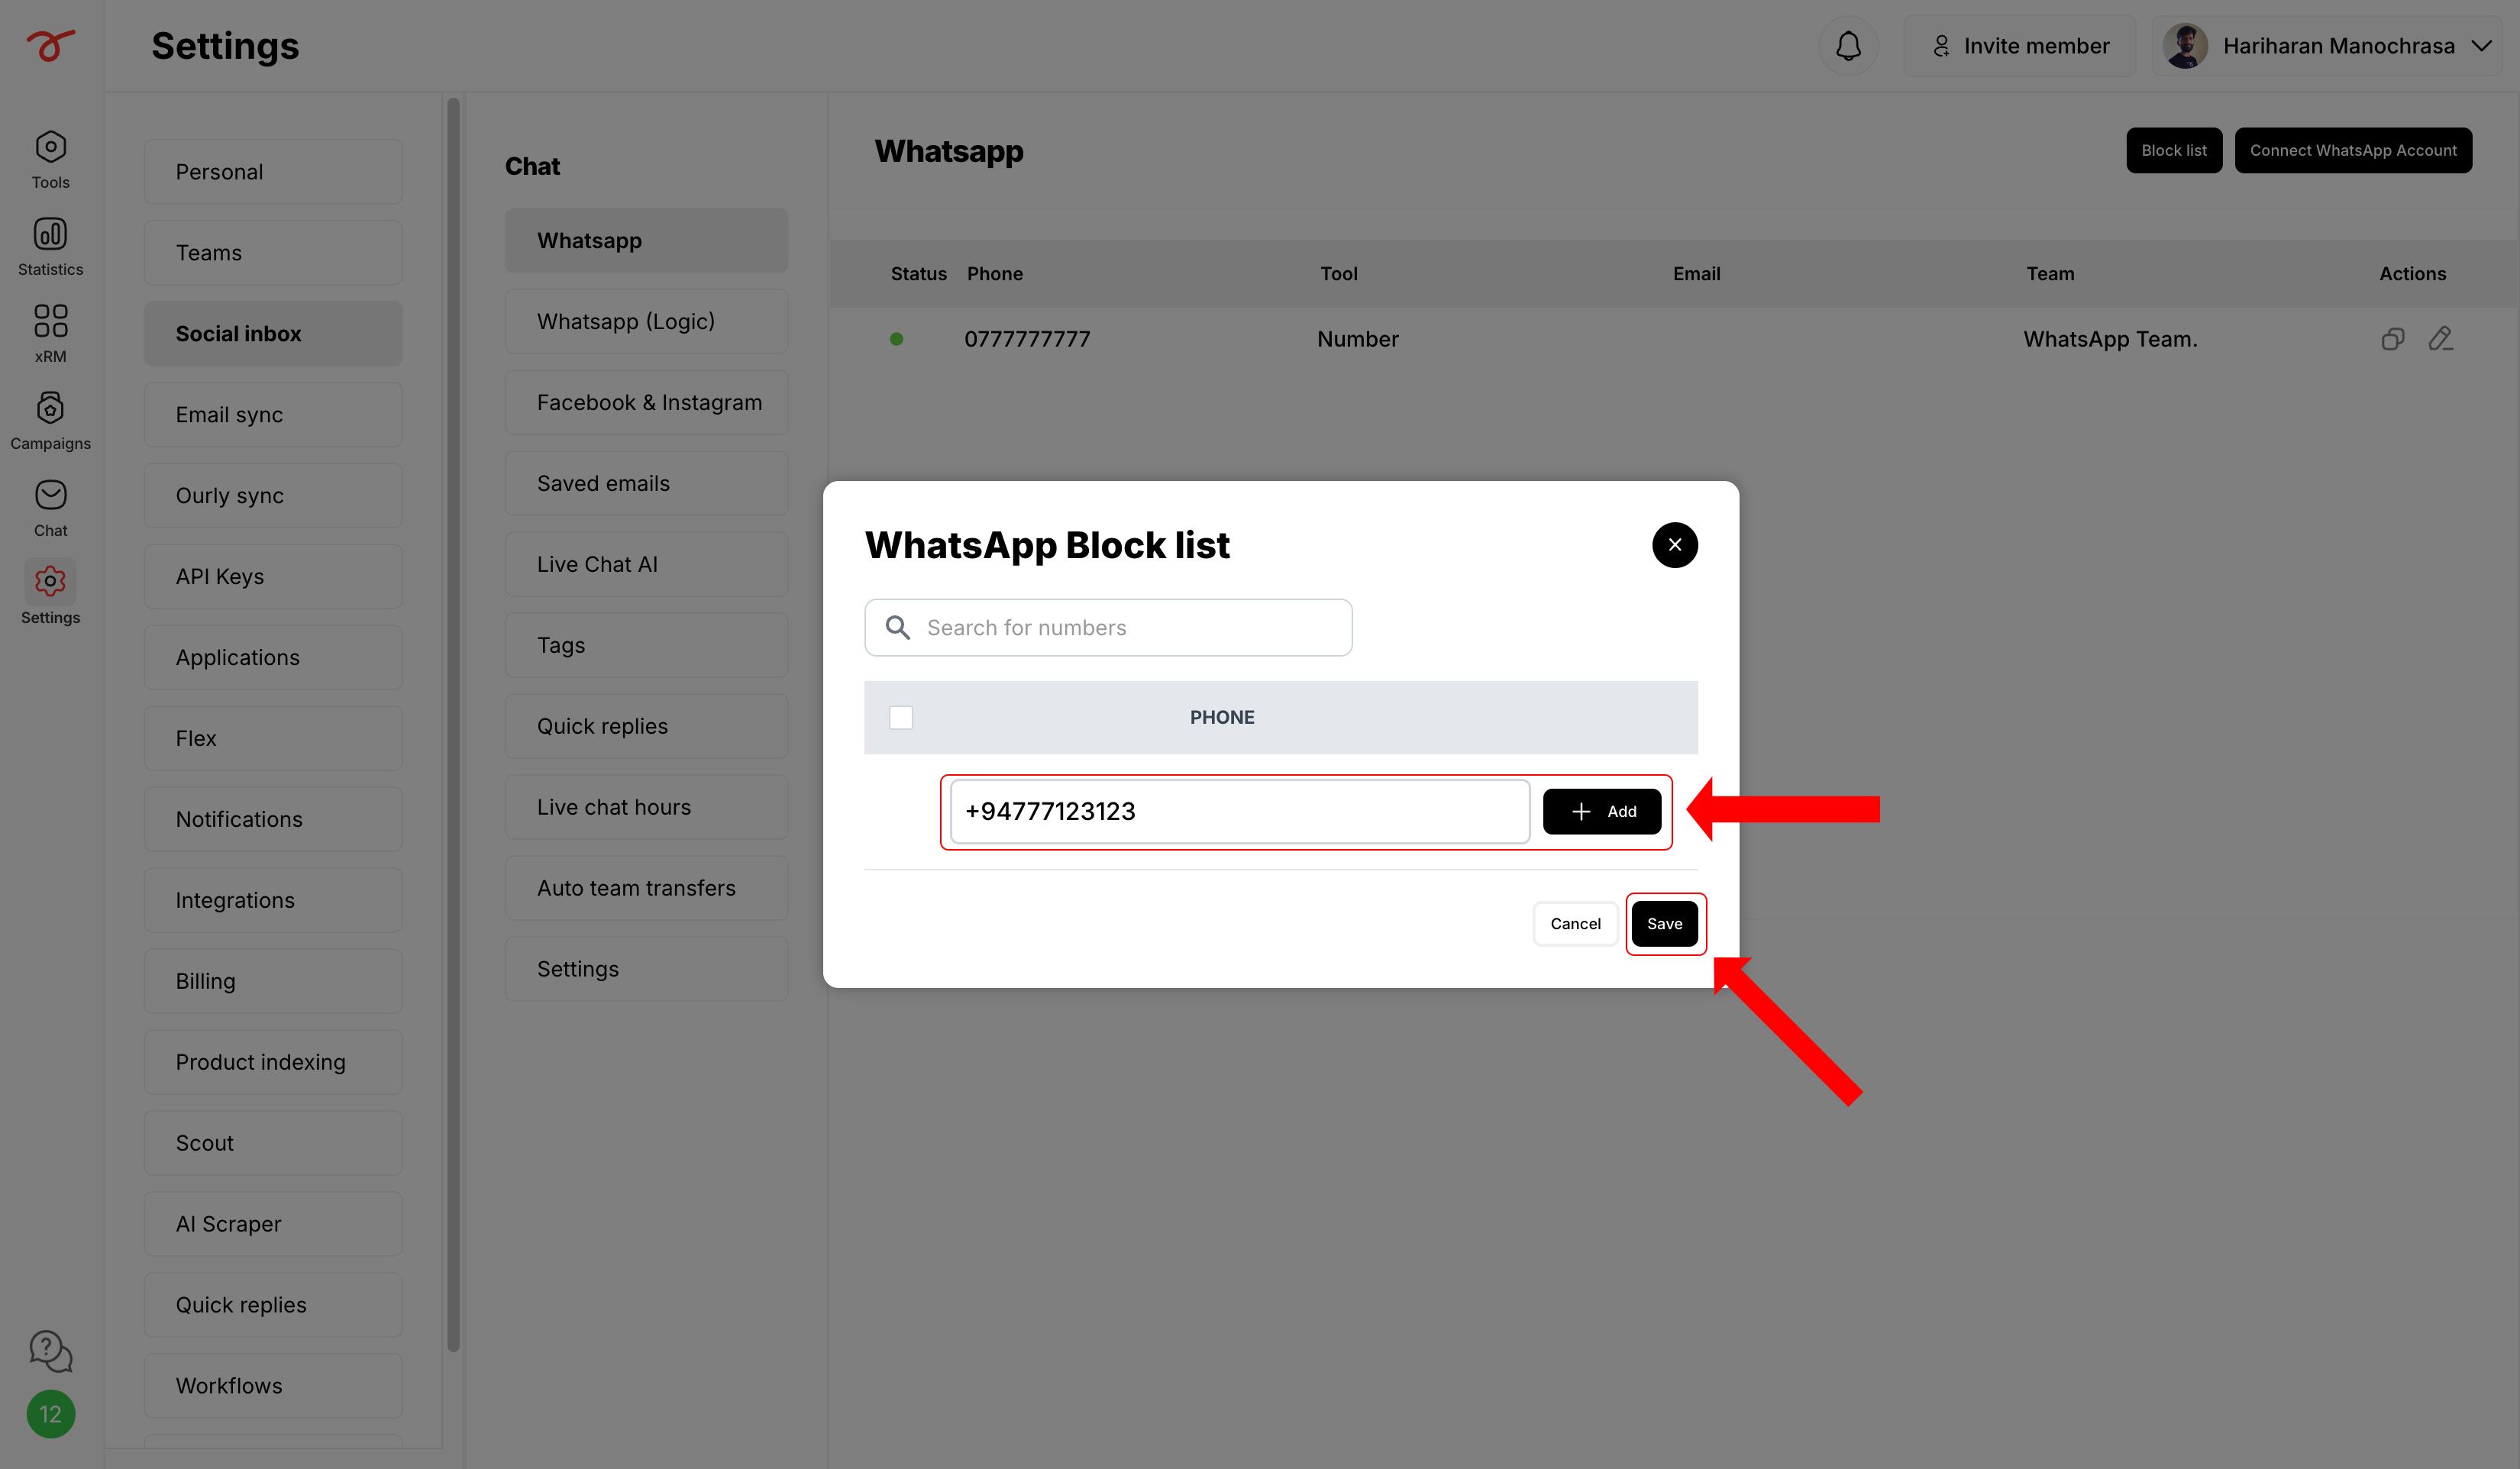
Task: Click the Team column header
Action: click(x=2050, y=274)
